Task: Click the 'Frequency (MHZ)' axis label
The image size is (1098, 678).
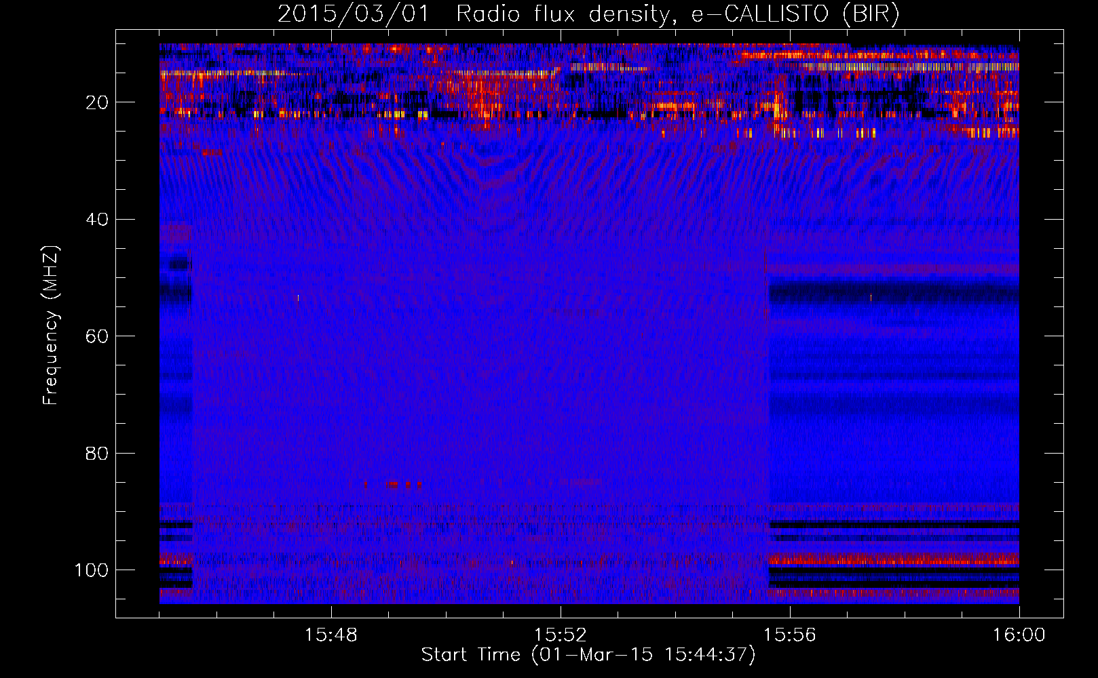Action: tap(51, 325)
